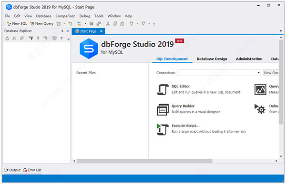Image resolution: width=286 pixels, height=184 pixels.
Task: Open the document tabs list dropdown
Action: [281, 31]
